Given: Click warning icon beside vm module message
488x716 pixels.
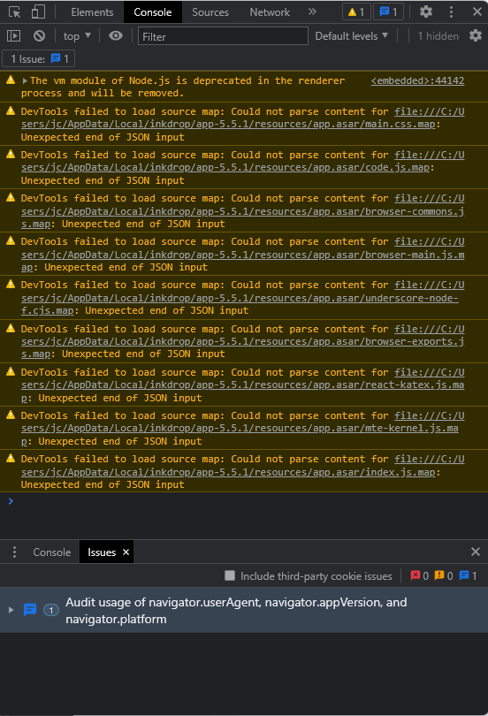Looking at the screenshot, I should pos(10,80).
